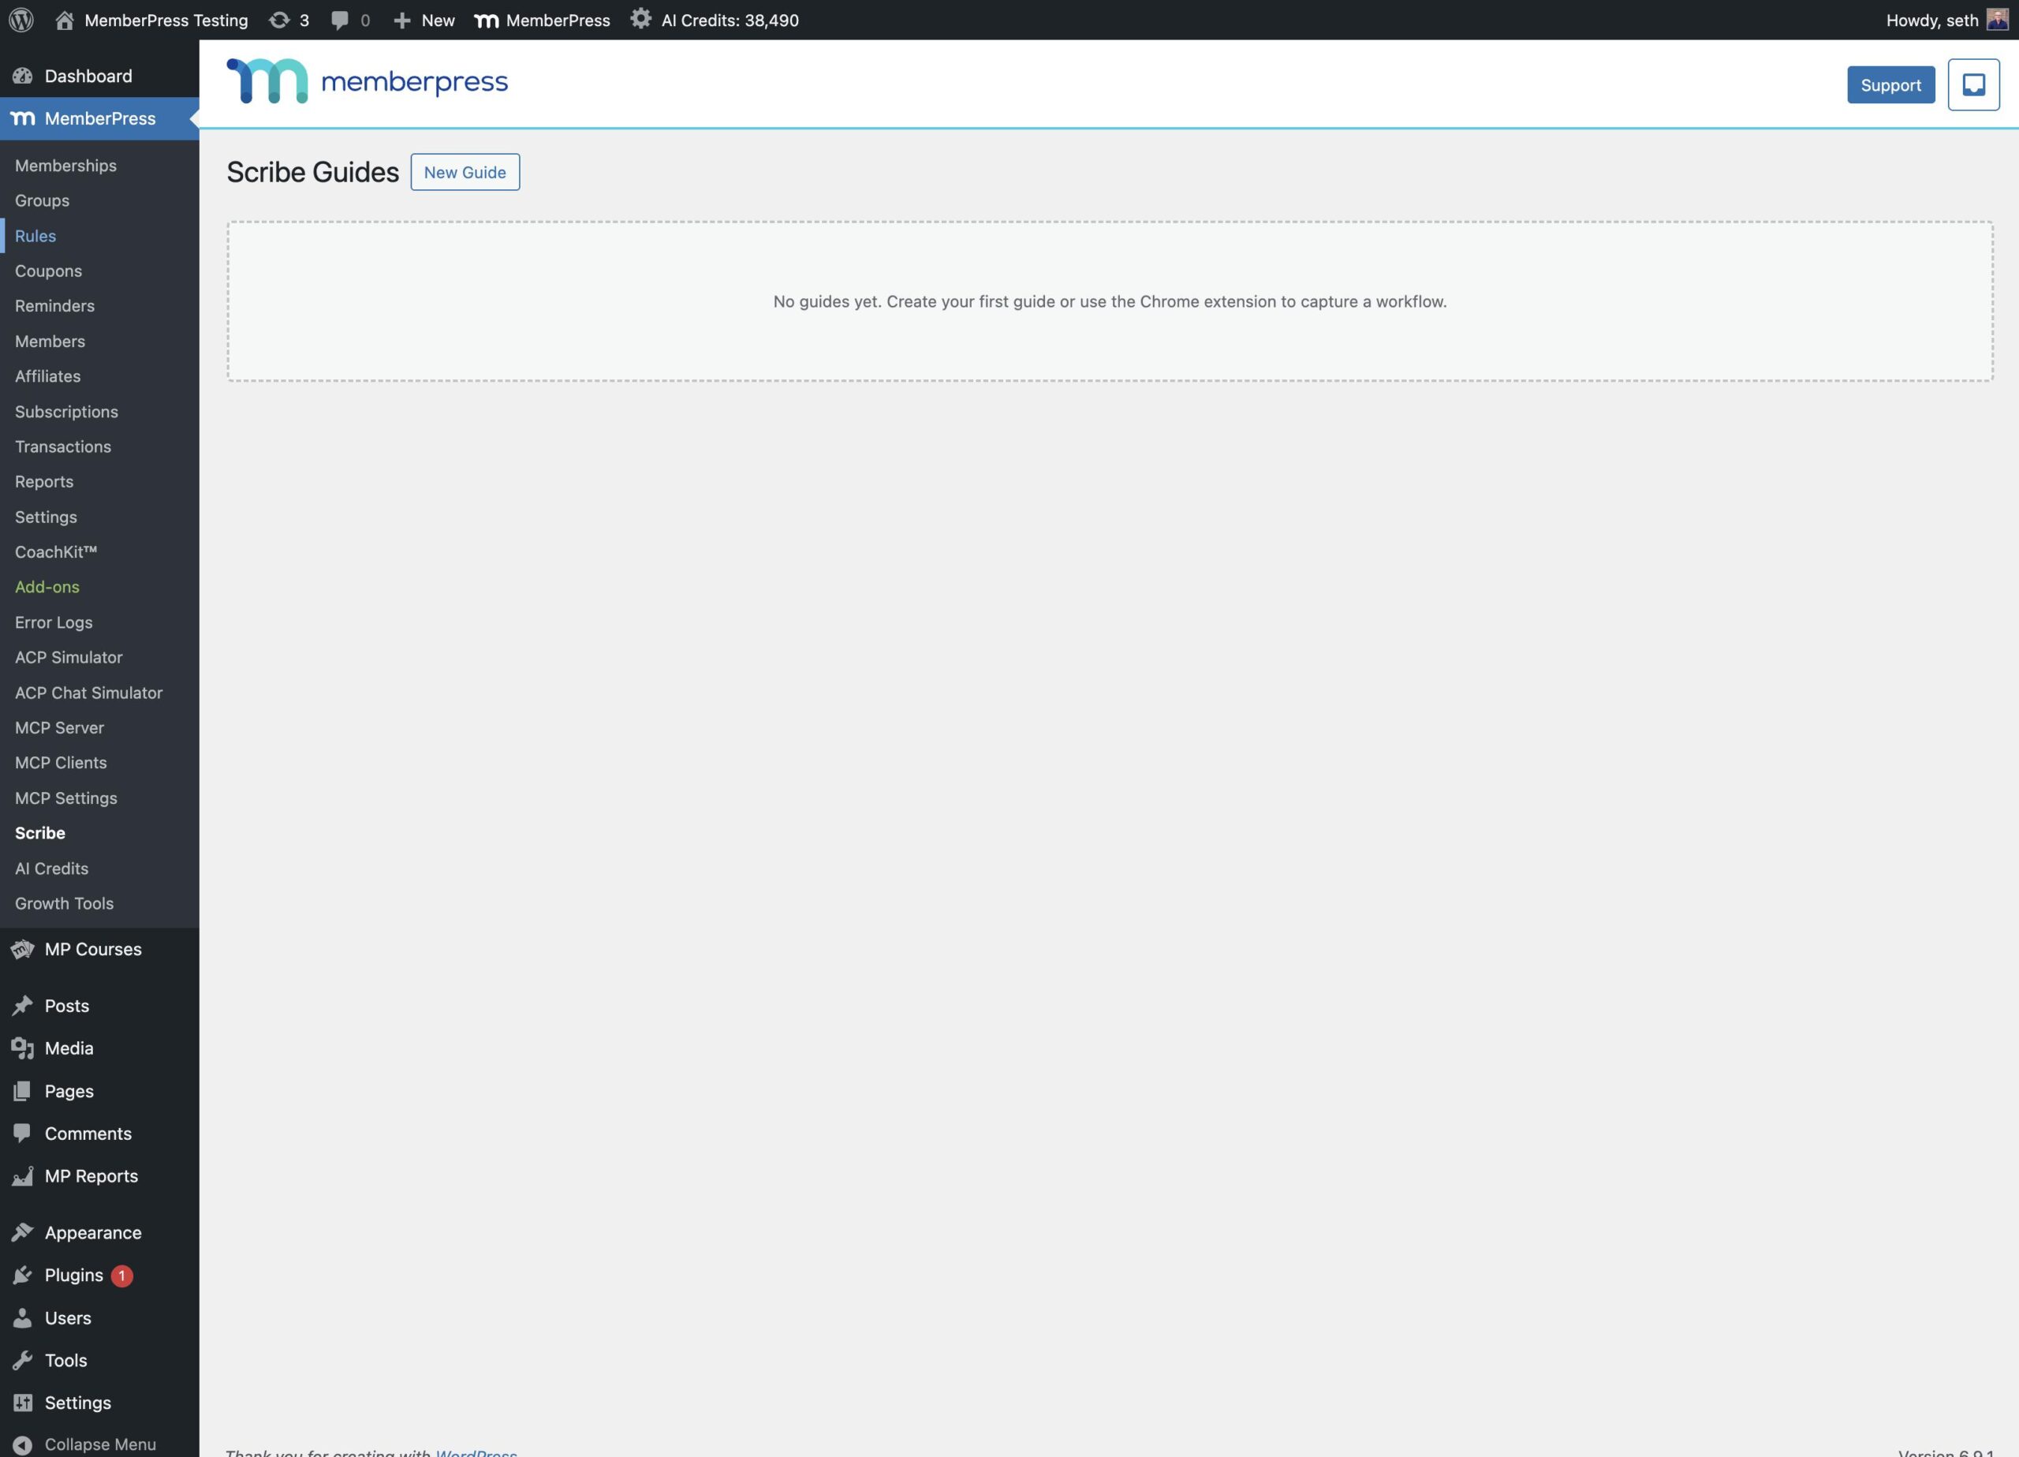This screenshot has width=2019, height=1457.
Task: Click the AI Credits gear icon
Action: click(x=640, y=19)
